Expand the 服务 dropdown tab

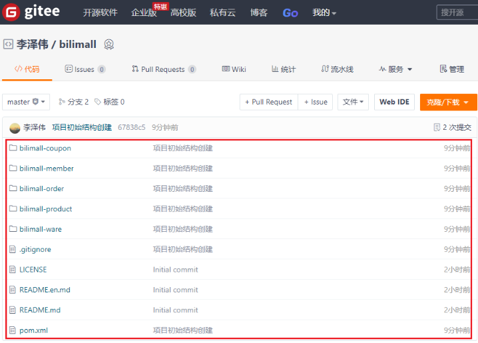pyautogui.click(x=395, y=69)
